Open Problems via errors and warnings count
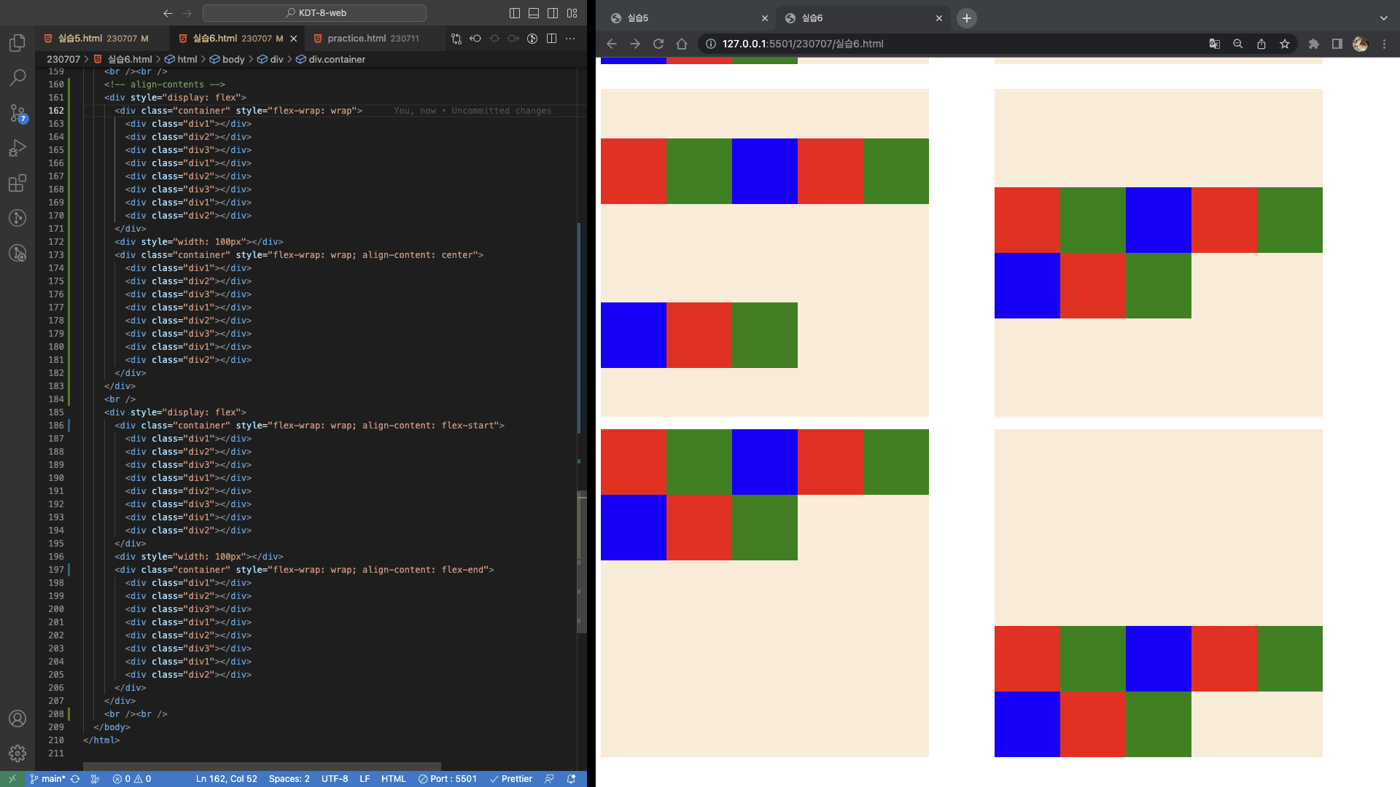Screen dimensions: 1400x787 (x=132, y=779)
